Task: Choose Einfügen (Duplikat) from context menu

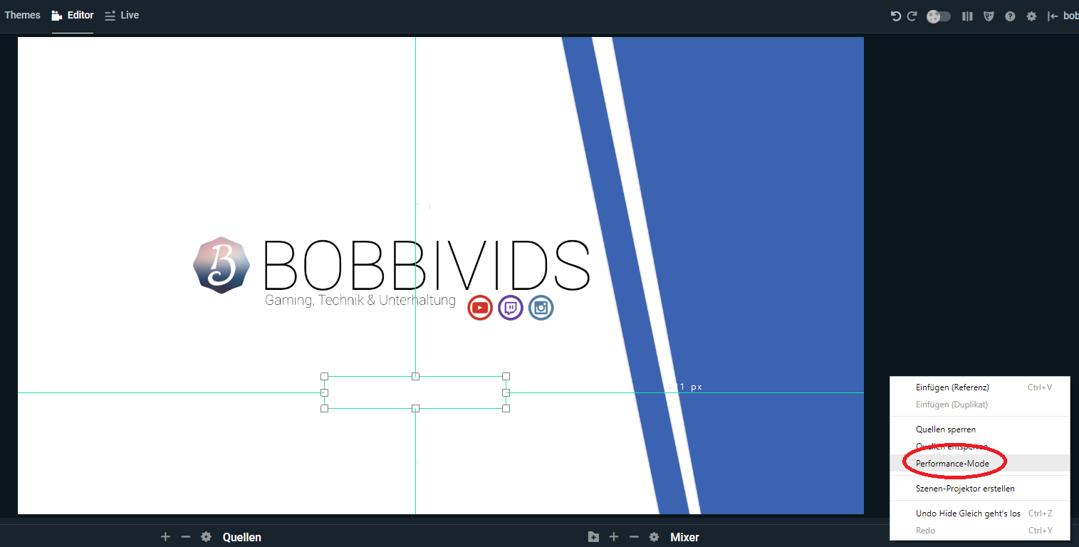Action: [x=980, y=405]
